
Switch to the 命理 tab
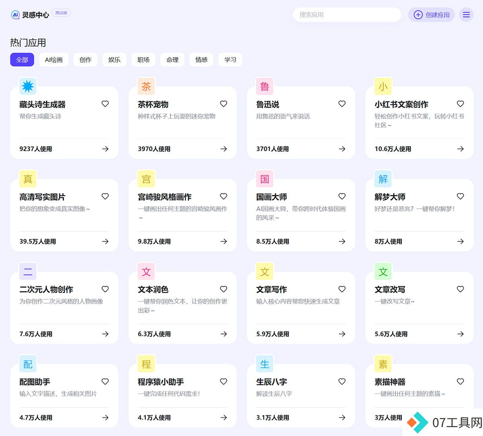[x=172, y=60]
